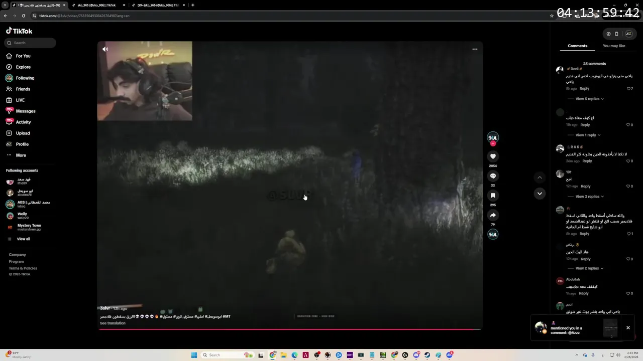
Task: Open comments via the speech bubble icon
Action: [493, 176]
